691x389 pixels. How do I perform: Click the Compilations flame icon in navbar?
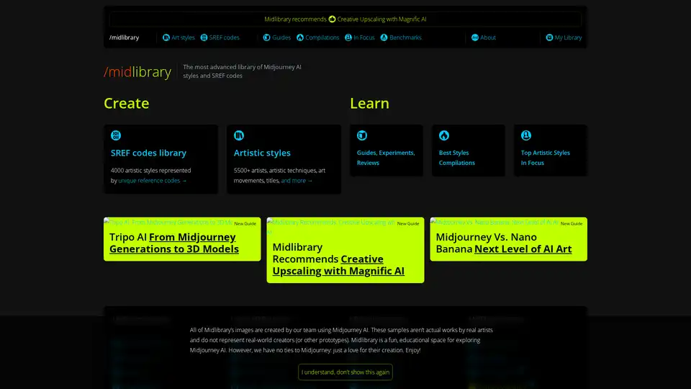pos(300,37)
